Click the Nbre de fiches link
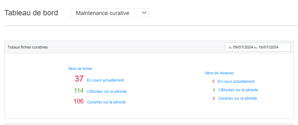 click(x=80, y=69)
